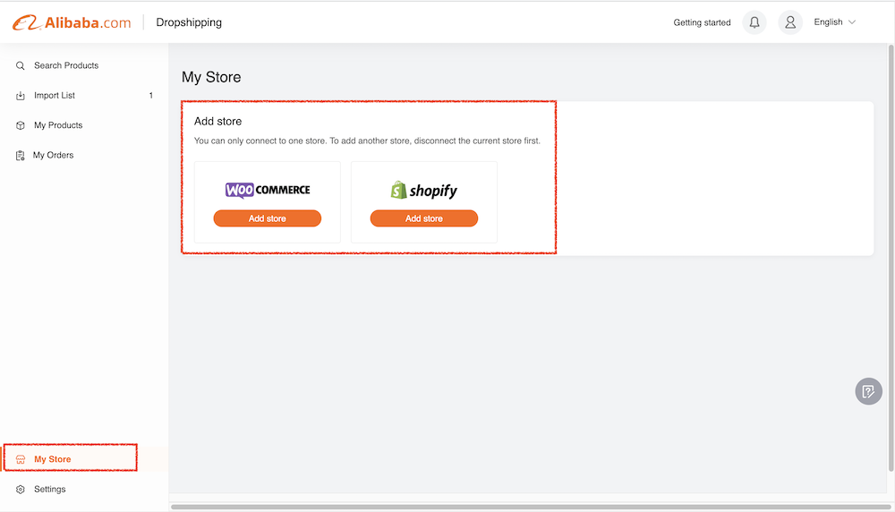Click the Alibaba.com logo
This screenshot has width=895, height=512.
[72, 22]
